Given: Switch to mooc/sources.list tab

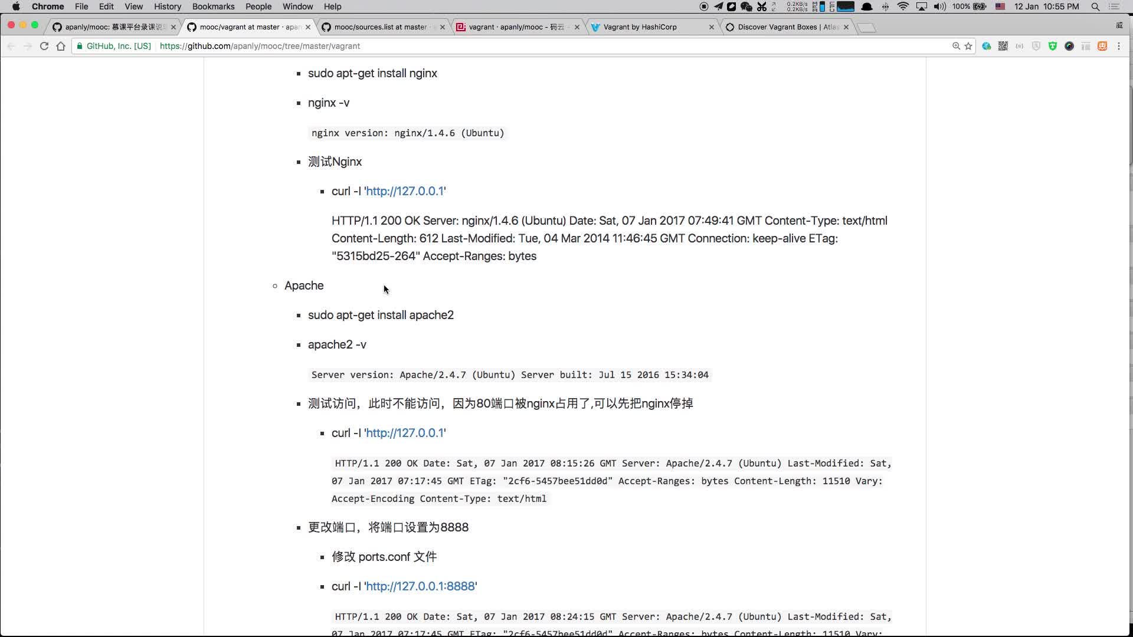Looking at the screenshot, I should pos(381,27).
